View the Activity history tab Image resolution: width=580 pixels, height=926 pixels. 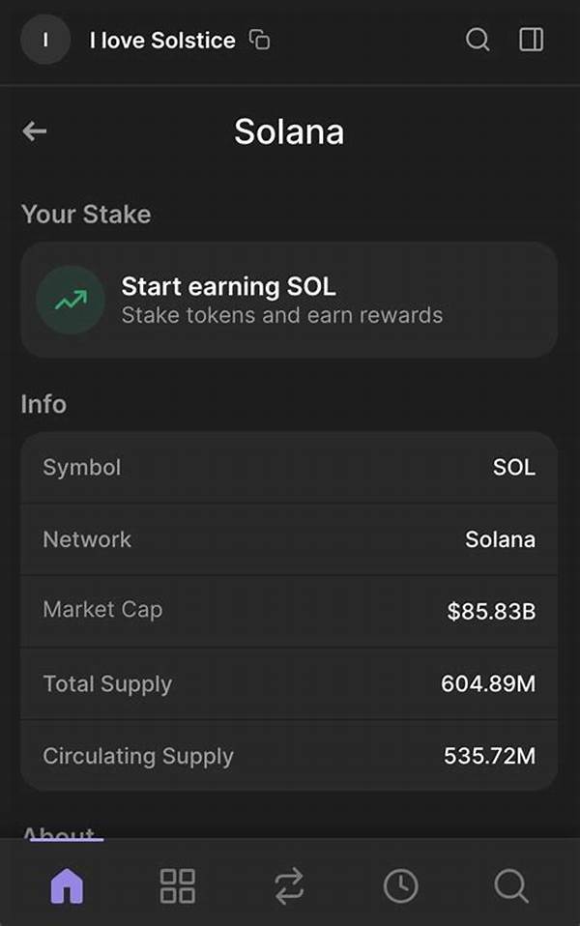click(x=400, y=885)
